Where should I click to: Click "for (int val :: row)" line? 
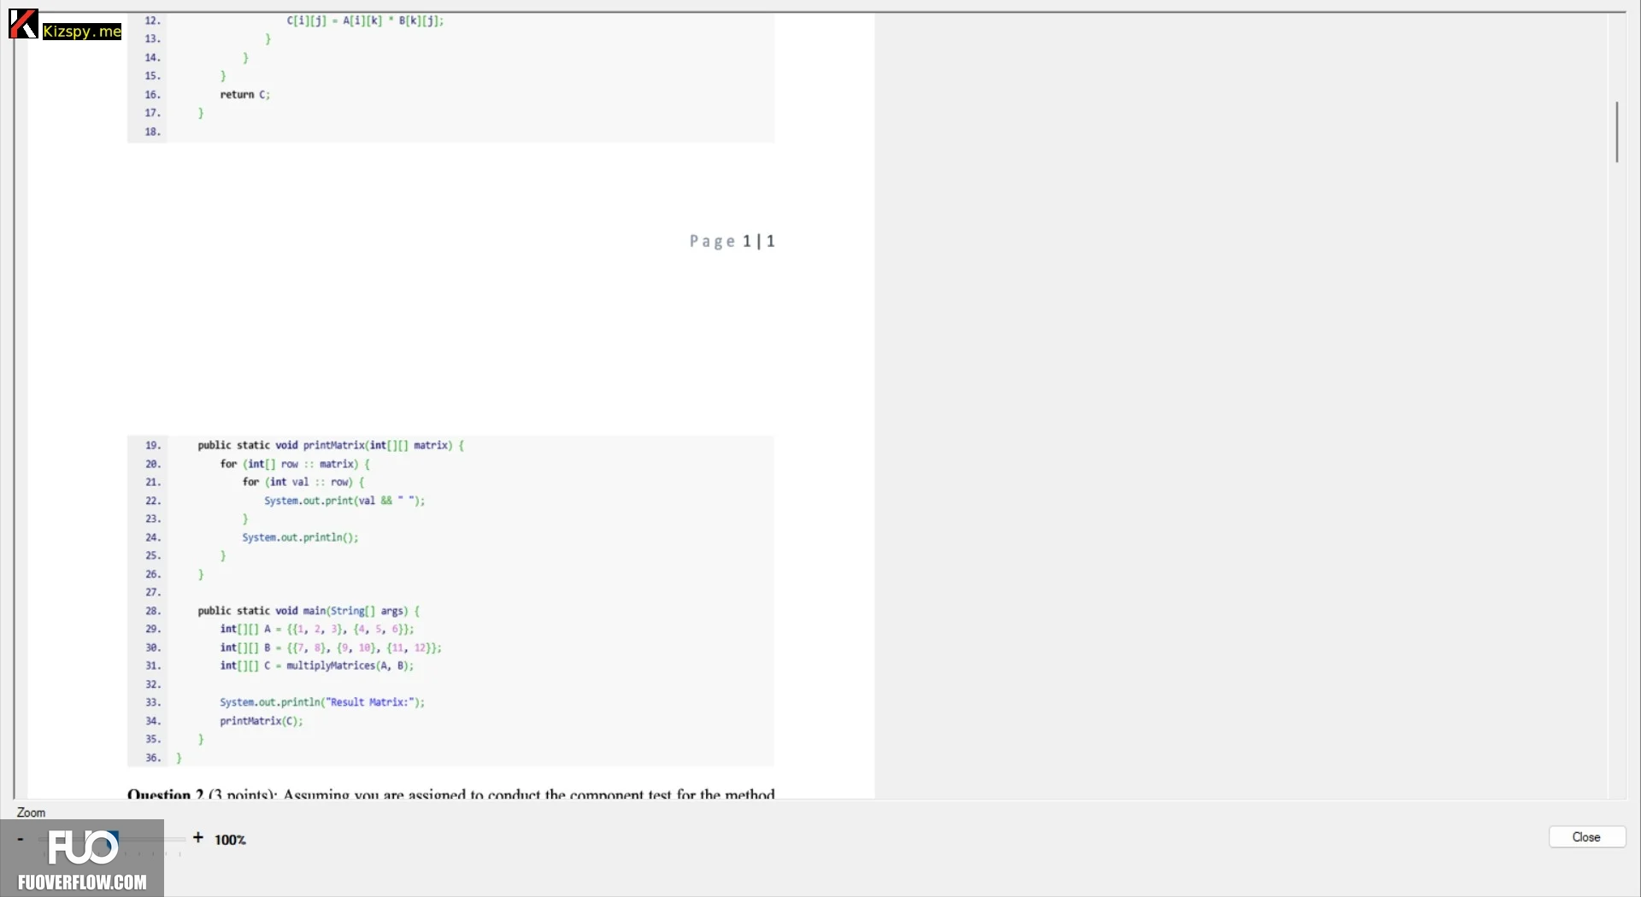click(x=303, y=482)
